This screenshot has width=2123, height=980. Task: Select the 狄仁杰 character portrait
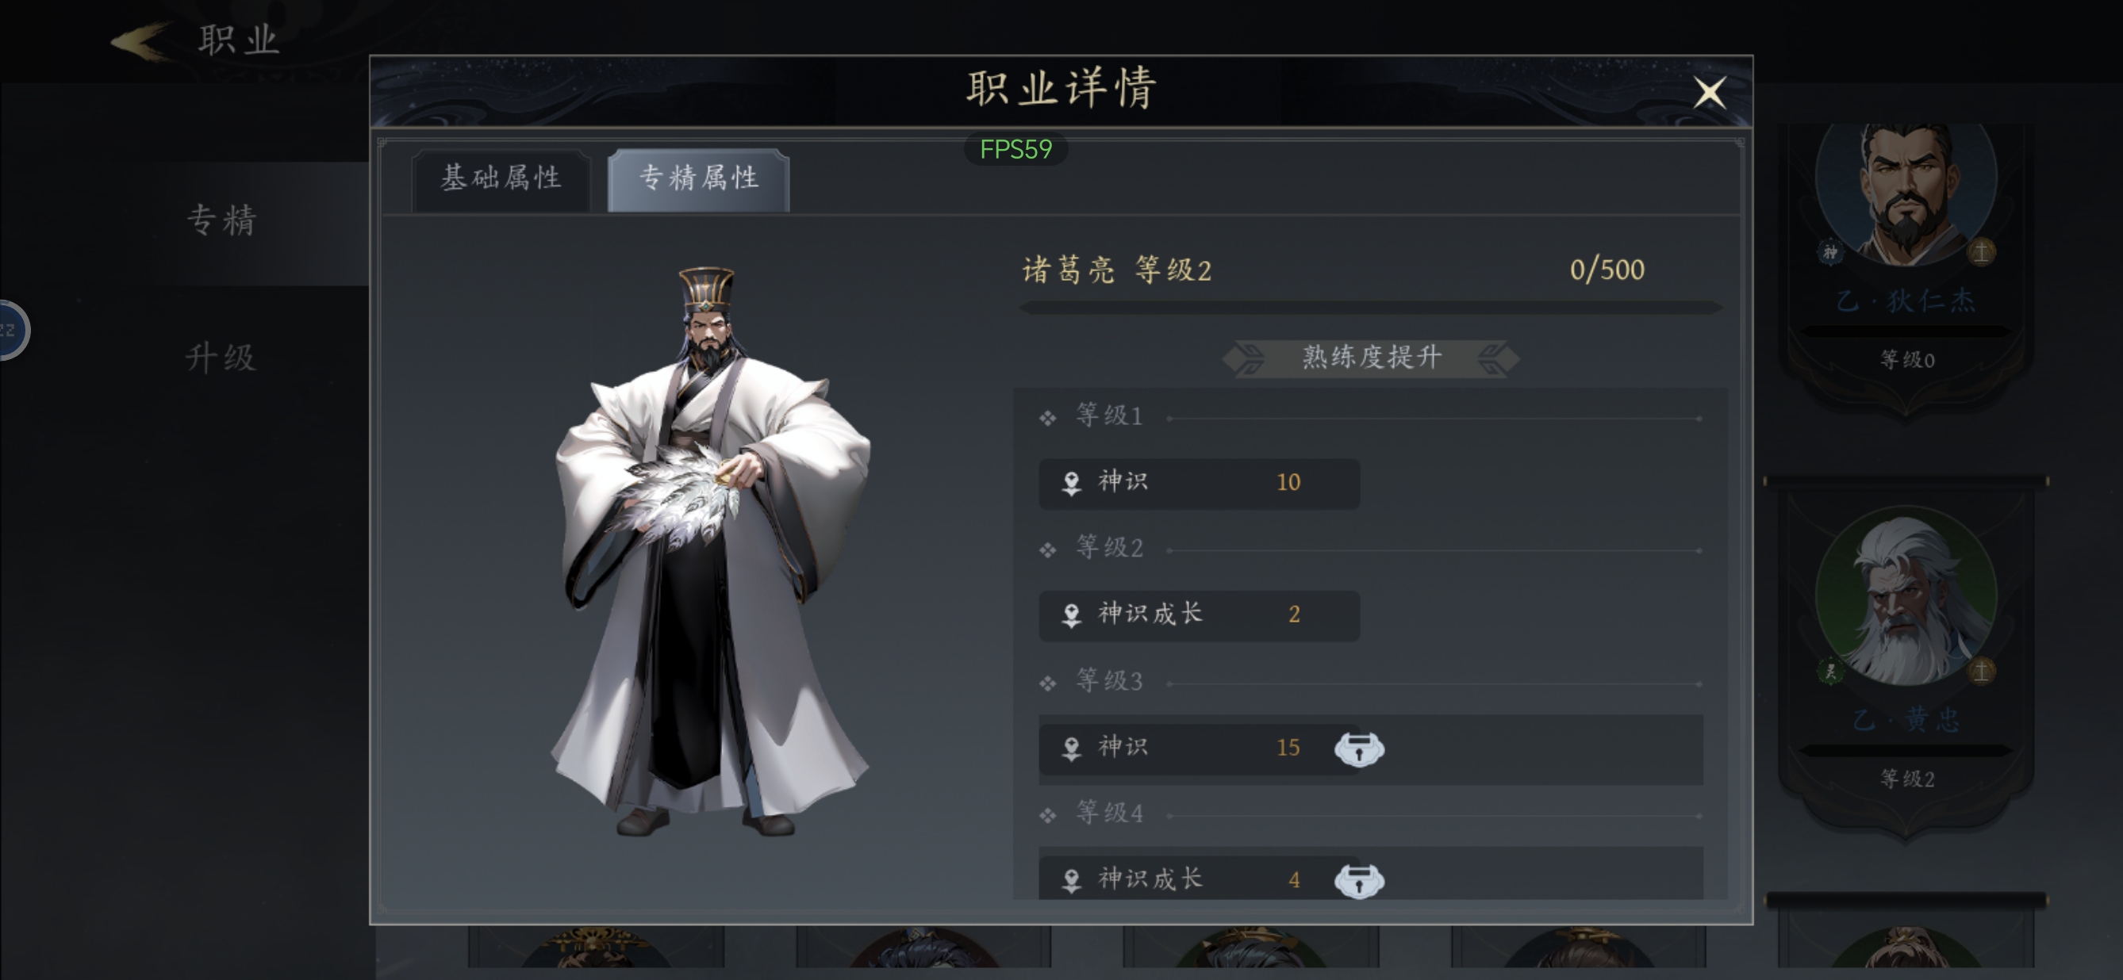[1906, 194]
